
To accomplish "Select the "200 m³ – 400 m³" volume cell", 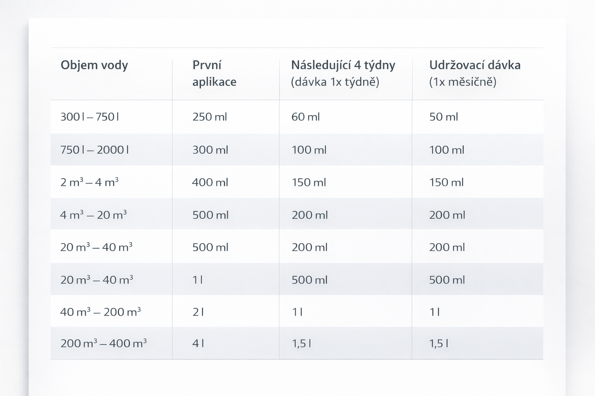I will tap(103, 343).
